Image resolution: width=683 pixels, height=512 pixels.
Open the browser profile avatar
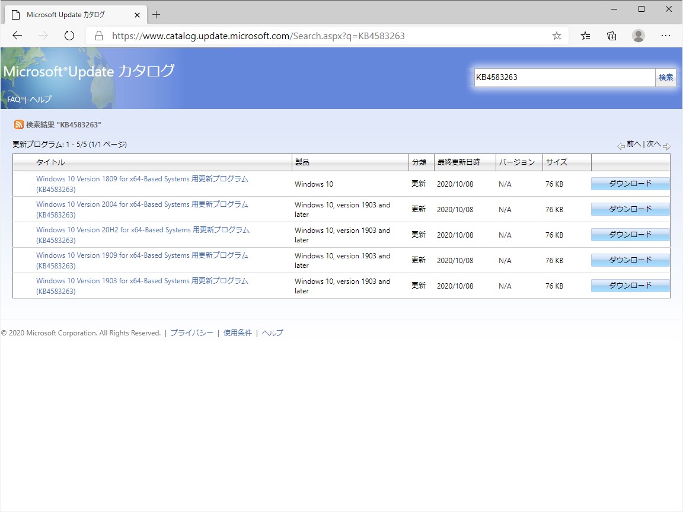pos(639,36)
